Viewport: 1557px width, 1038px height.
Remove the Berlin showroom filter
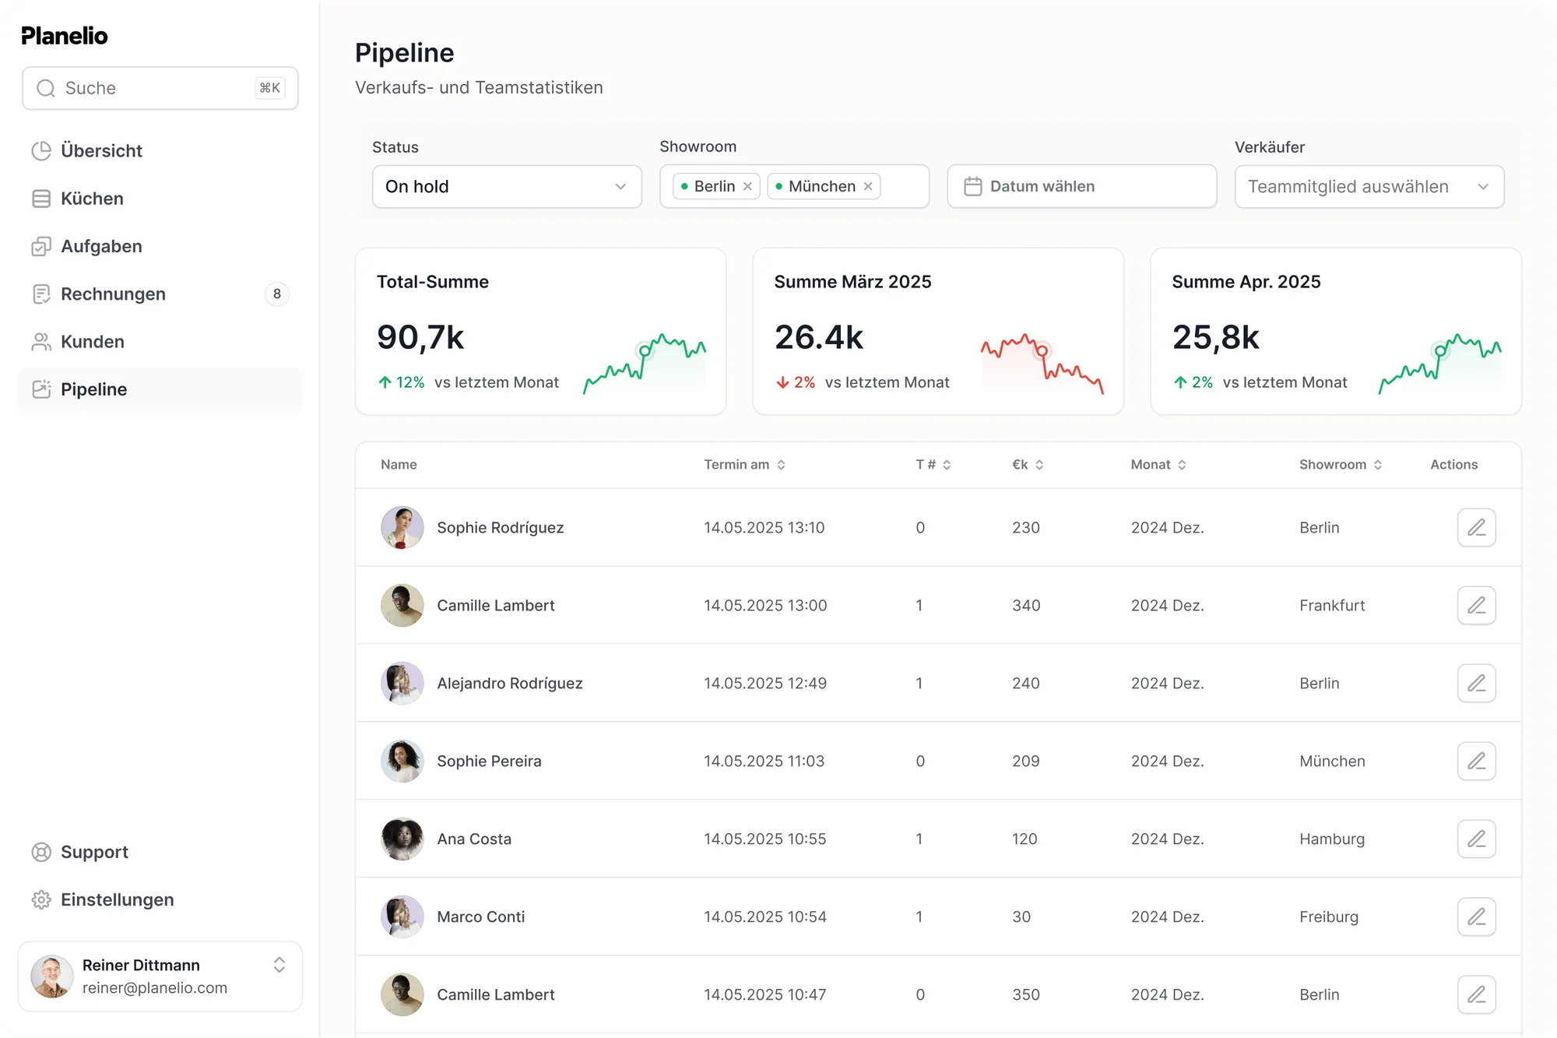coord(747,186)
